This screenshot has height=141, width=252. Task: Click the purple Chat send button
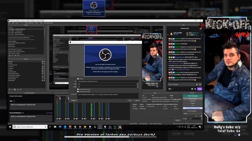(x=200, y=89)
